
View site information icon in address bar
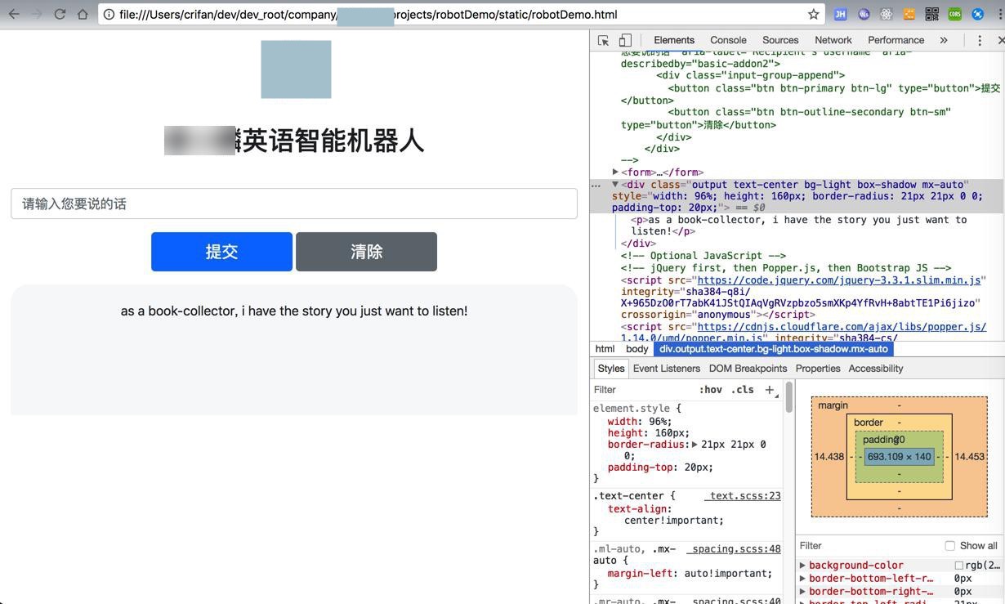(x=109, y=15)
